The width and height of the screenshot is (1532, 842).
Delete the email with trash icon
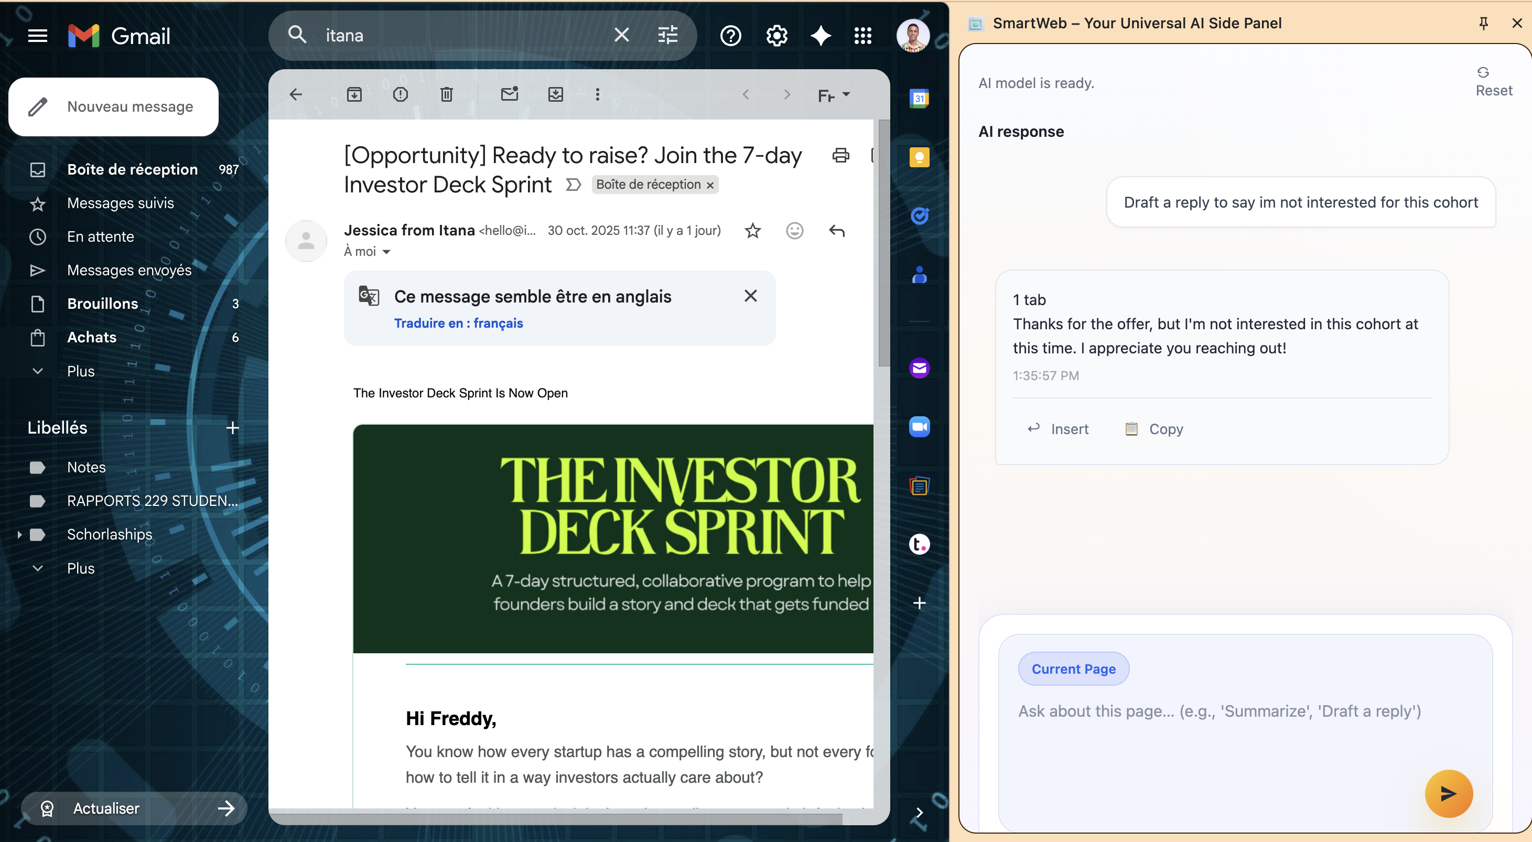(446, 94)
